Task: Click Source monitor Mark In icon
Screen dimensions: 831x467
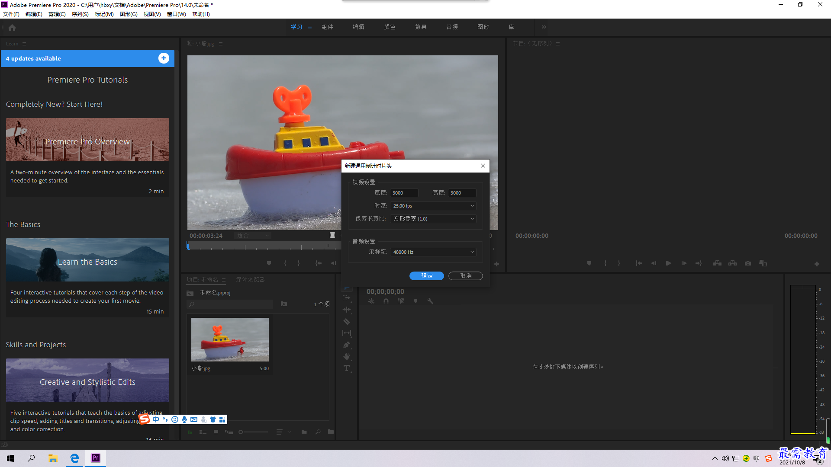Action: coord(285,263)
